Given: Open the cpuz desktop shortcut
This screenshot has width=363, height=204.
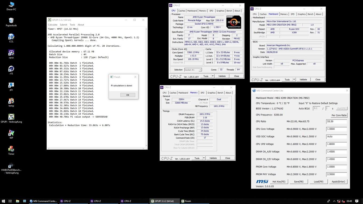Looking at the screenshot, I should (x=11, y=54).
